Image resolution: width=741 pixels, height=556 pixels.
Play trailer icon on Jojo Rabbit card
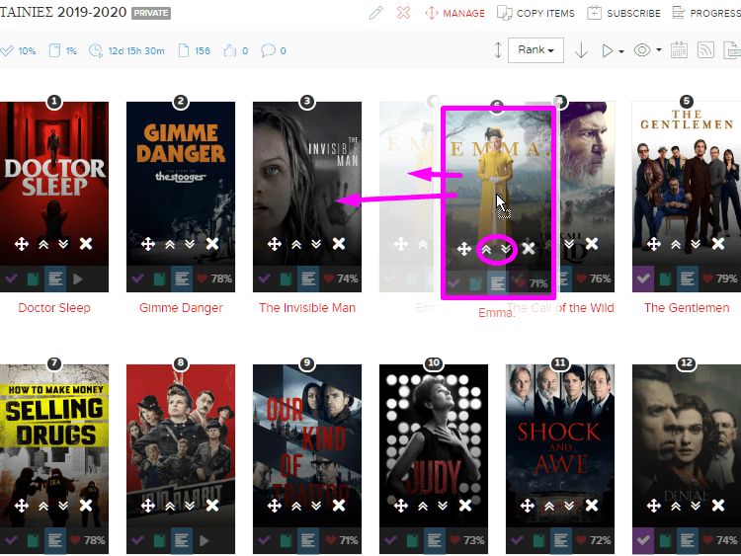pos(205,540)
